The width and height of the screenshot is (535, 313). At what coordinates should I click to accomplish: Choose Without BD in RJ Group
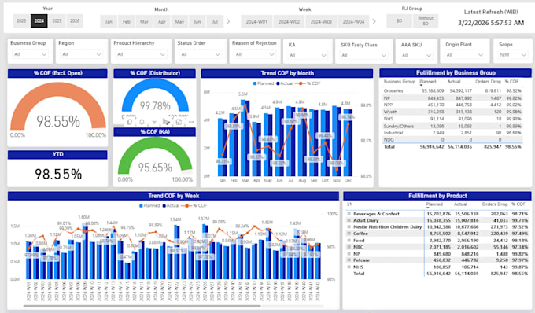(x=426, y=20)
